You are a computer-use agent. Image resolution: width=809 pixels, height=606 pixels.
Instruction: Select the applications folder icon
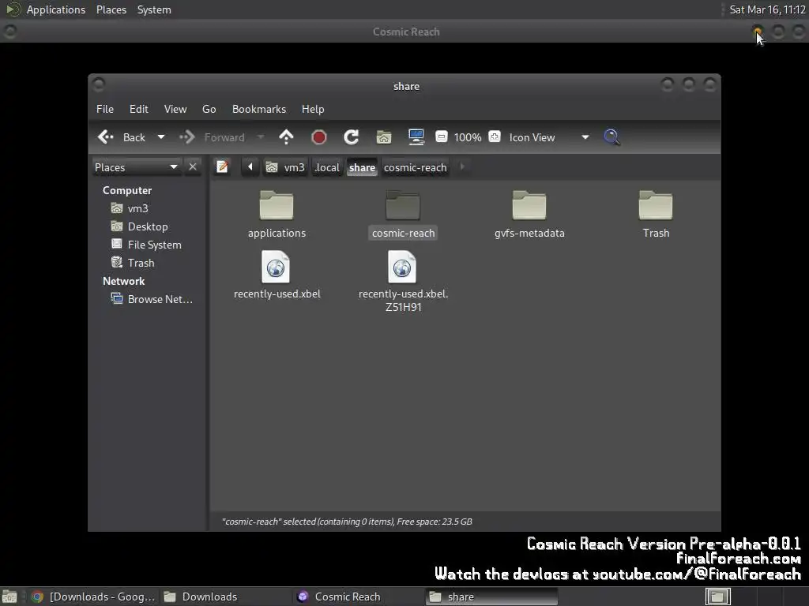pos(277,205)
